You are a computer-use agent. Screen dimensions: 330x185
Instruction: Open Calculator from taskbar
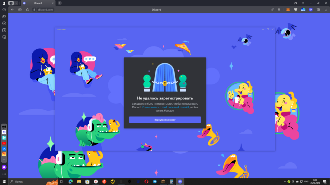point(172,182)
